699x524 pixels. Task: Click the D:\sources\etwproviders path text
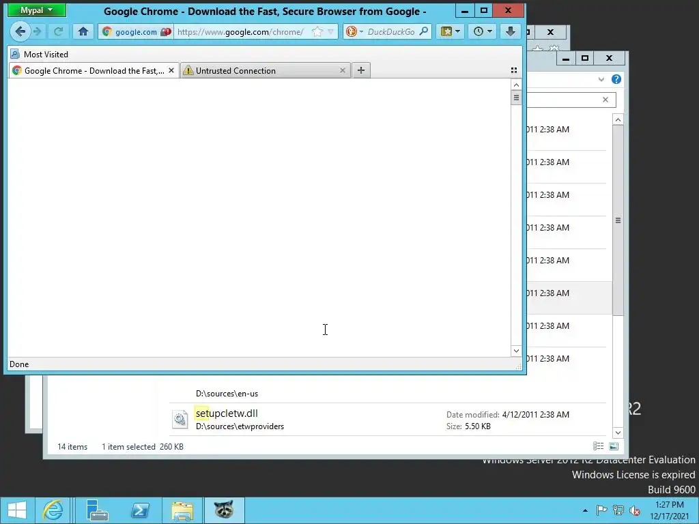coord(240,426)
